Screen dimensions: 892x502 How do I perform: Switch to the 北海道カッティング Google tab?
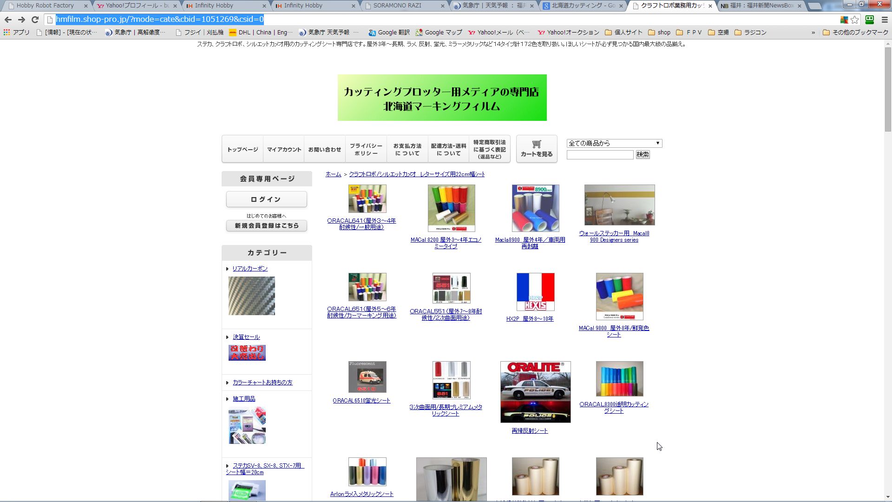coord(583,6)
